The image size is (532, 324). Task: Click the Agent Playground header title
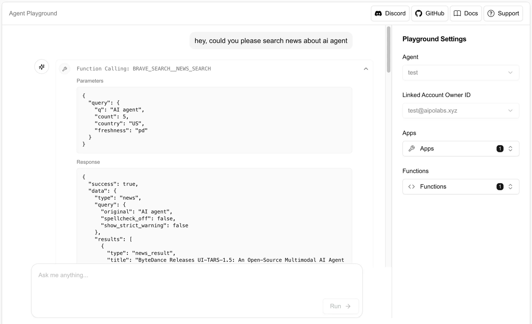33,14
